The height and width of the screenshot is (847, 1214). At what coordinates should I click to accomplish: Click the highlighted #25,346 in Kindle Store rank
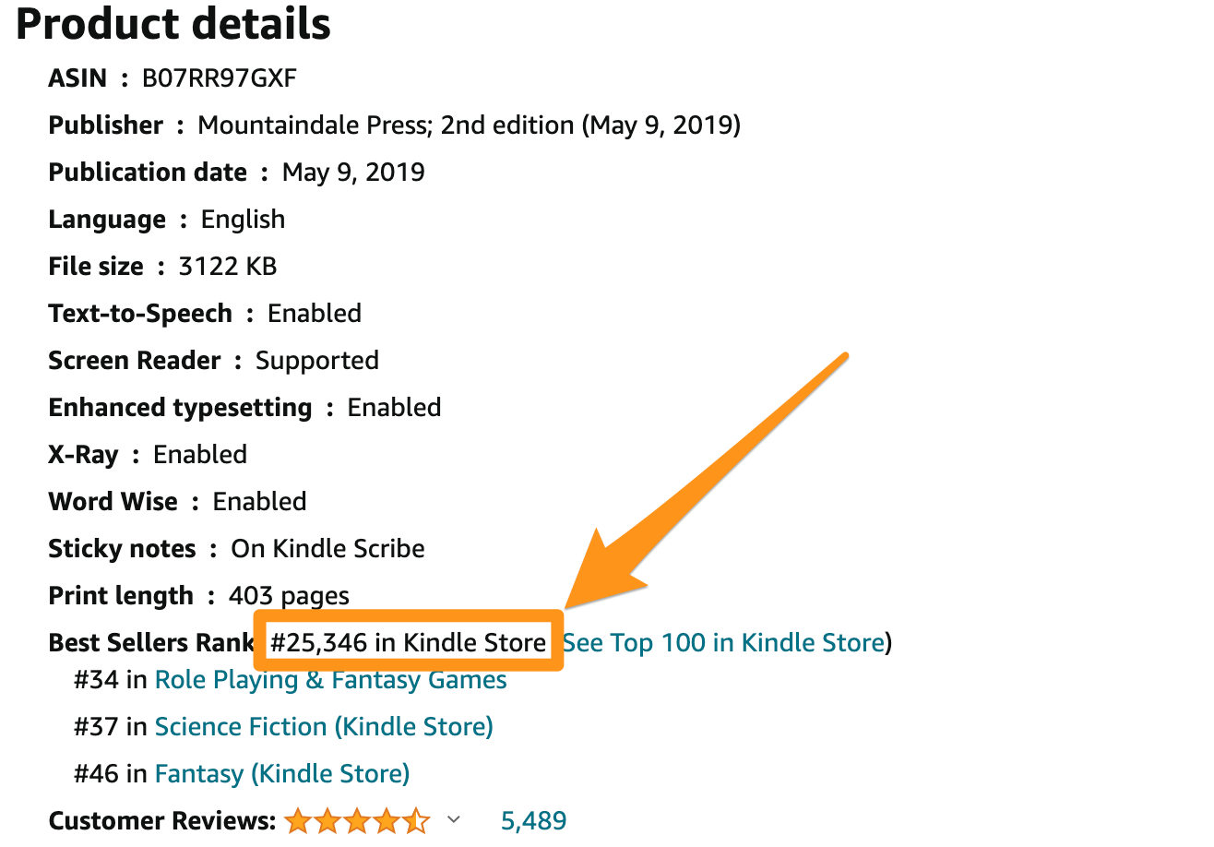point(408,642)
